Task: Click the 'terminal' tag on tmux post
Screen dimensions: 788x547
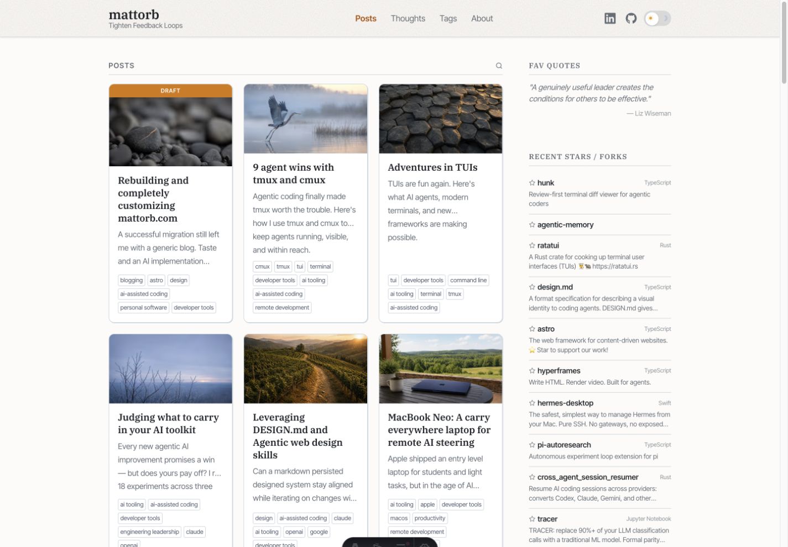Action: click(320, 266)
